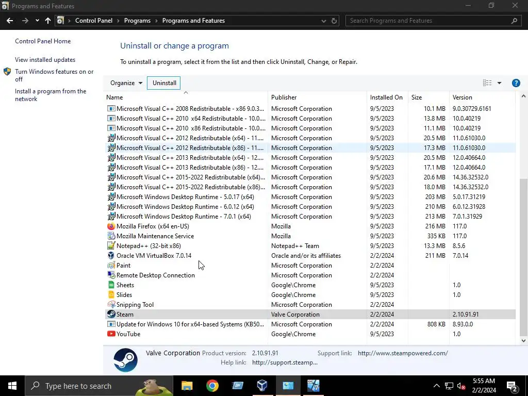Screen dimensions: 528x396
Task: Select Microsoft Visual C++ 2008 Redistributable row
Action: pos(310,109)
